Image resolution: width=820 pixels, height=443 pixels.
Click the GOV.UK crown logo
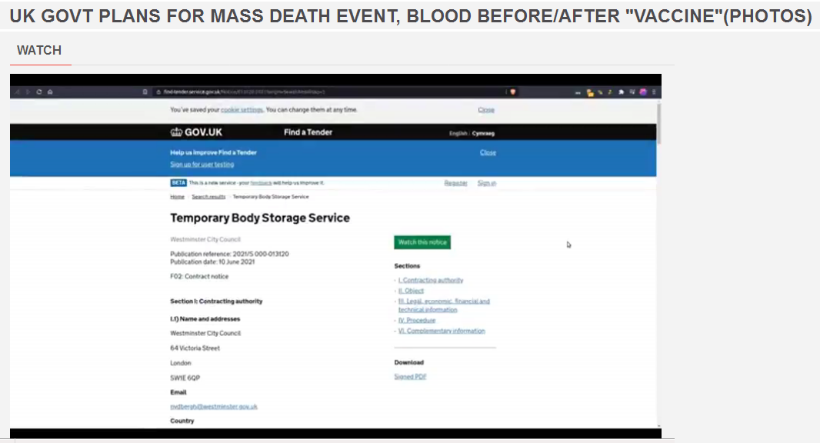click(x=176, y=132)
